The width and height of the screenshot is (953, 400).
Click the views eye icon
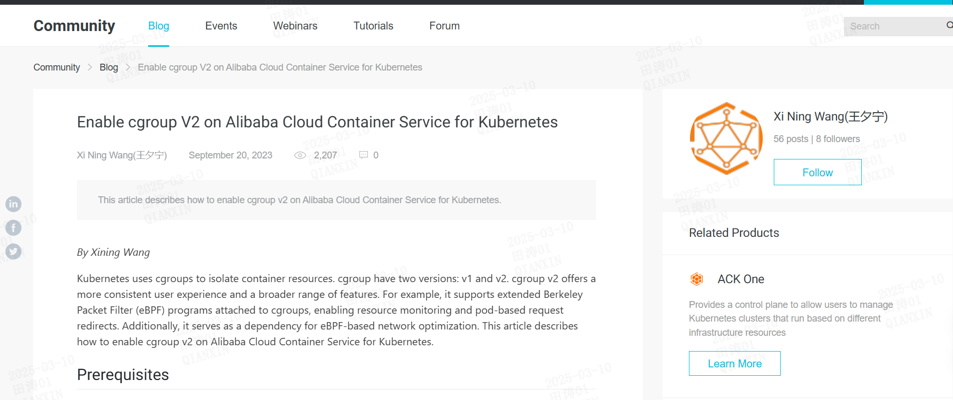coord(300,155)
